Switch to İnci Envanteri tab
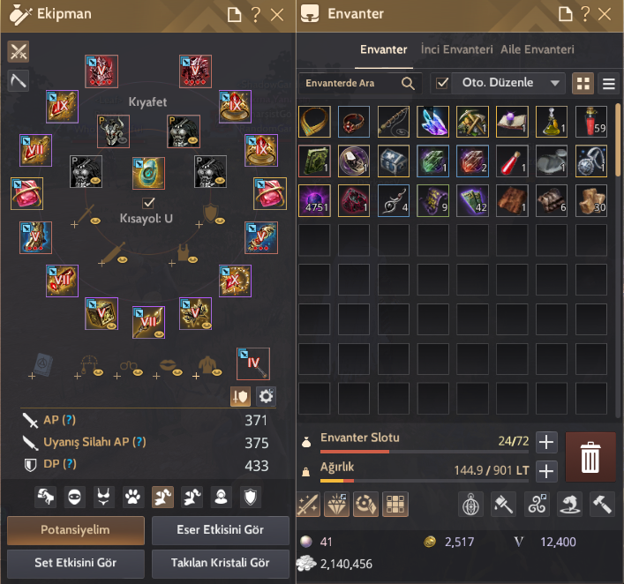The width and height of the screenshot is (624, 584). [456, 49]
